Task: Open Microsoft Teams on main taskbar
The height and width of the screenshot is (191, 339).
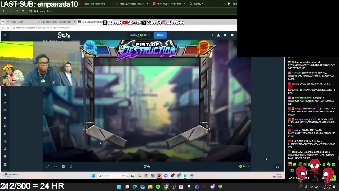Action: [x=197, y=187]
